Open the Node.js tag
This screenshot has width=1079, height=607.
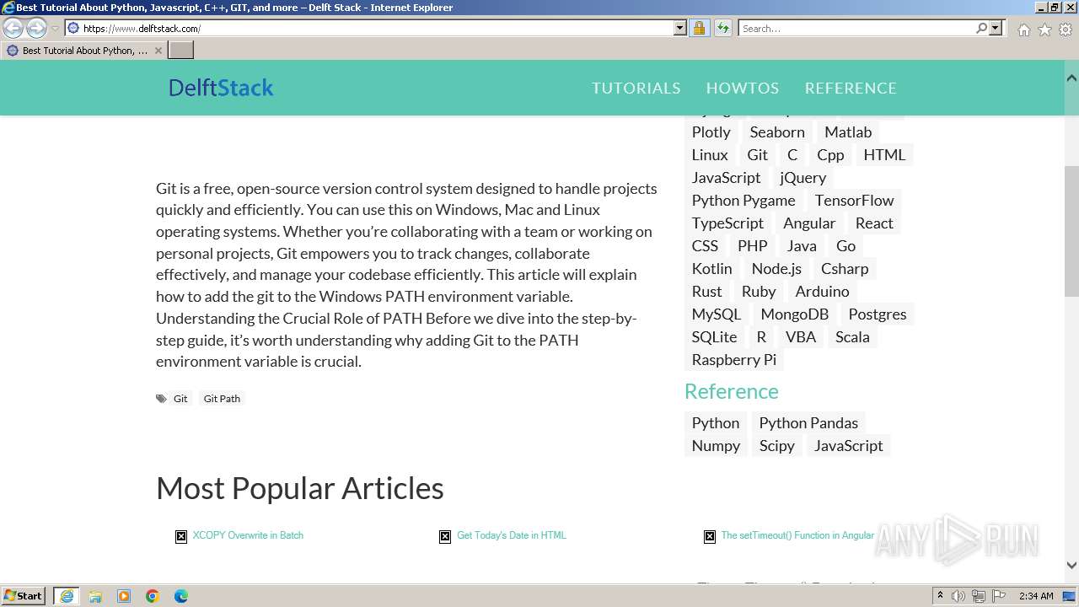(776, 268)
